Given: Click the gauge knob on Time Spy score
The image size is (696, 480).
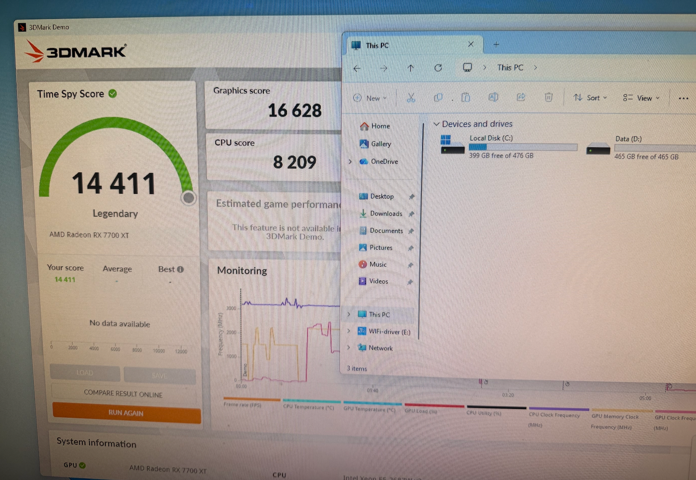Looking at the screenshot, I should click(189, 198).
